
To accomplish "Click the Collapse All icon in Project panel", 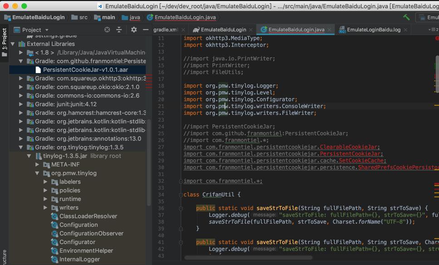I will click(119, 29).
